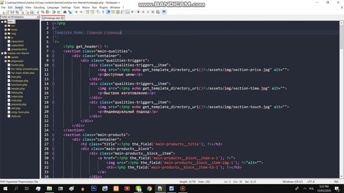Image resolution: width=344 pixels, height=193 pixels.
Task: Click the taskbar Search magnifier icon
Action: tap(16, 188)
